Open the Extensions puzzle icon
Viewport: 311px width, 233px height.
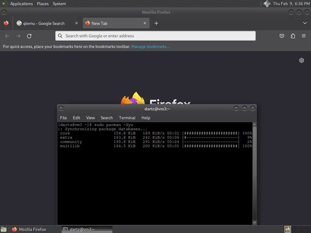coord(293,36)
